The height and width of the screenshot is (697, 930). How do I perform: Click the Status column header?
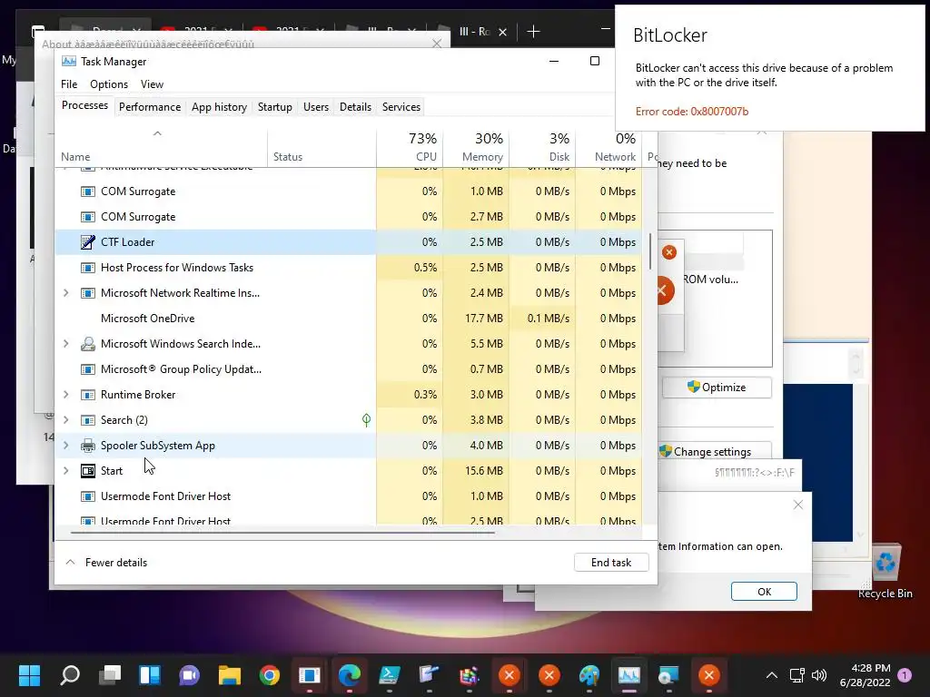322,148
